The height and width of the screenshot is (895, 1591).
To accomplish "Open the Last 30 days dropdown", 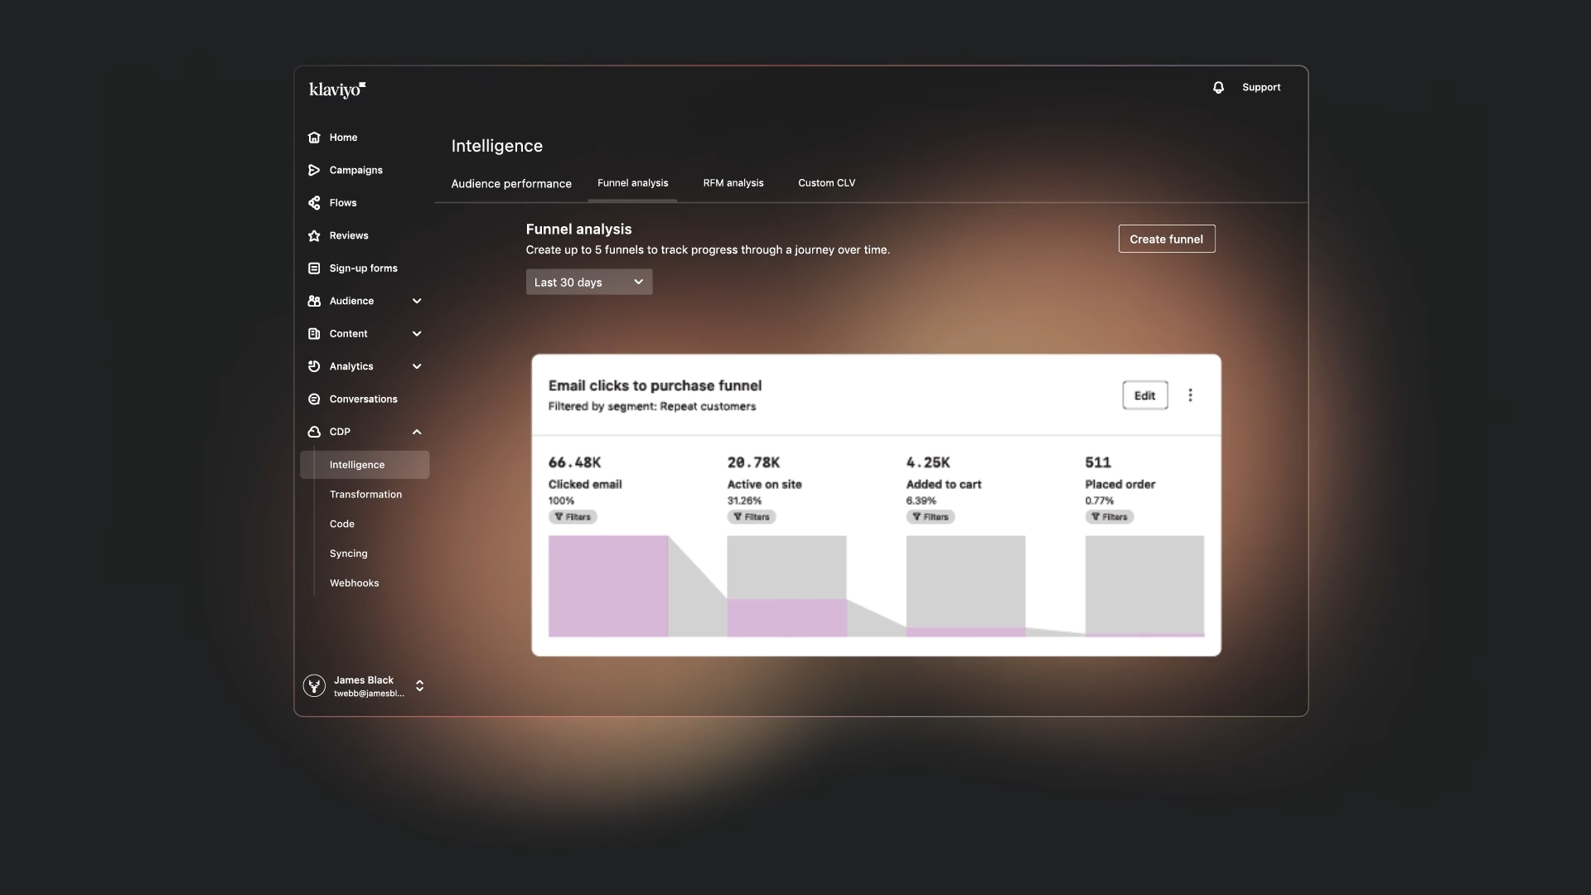I will coord(589,282).
